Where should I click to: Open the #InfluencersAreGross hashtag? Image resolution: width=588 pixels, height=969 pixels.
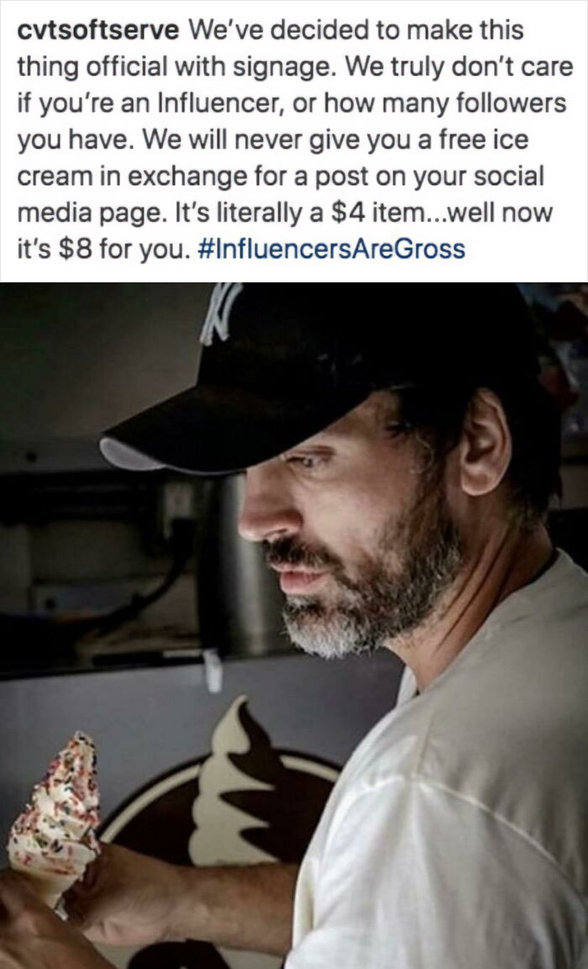click(333, 250)
